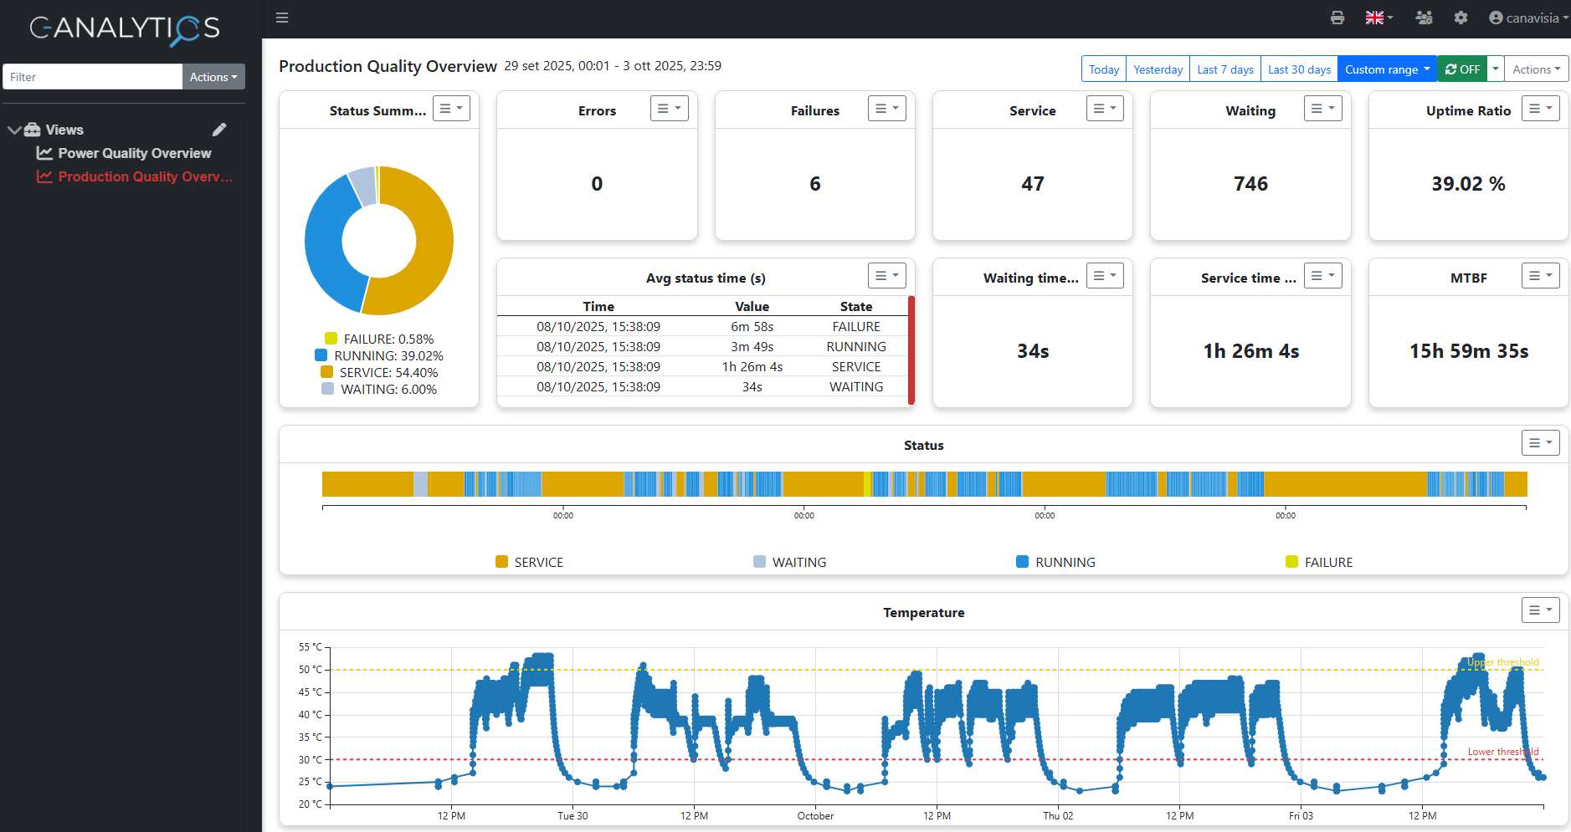1571x832 pixels.
Task: Open application settings via gear icon
Action: (x=1461, y=17)
